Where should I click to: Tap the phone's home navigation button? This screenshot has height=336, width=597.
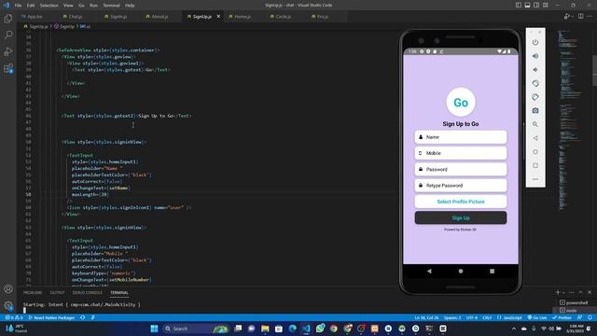461,272
